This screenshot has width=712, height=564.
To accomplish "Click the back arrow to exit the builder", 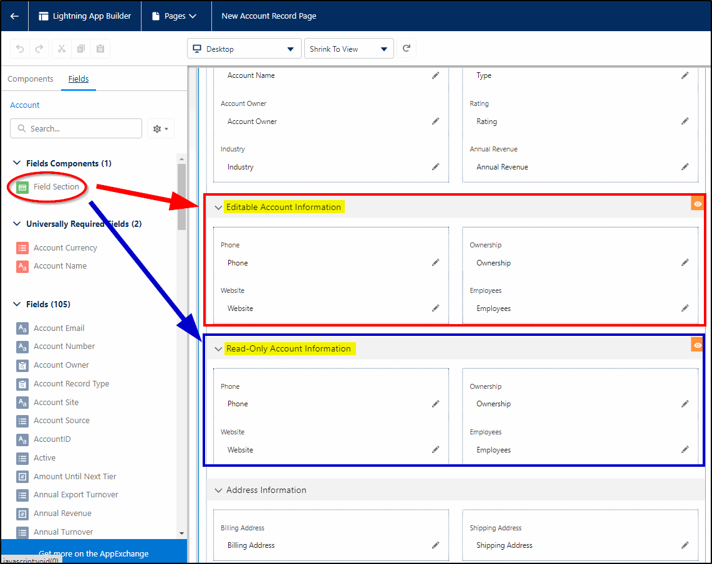I will (x=14, y=16).
